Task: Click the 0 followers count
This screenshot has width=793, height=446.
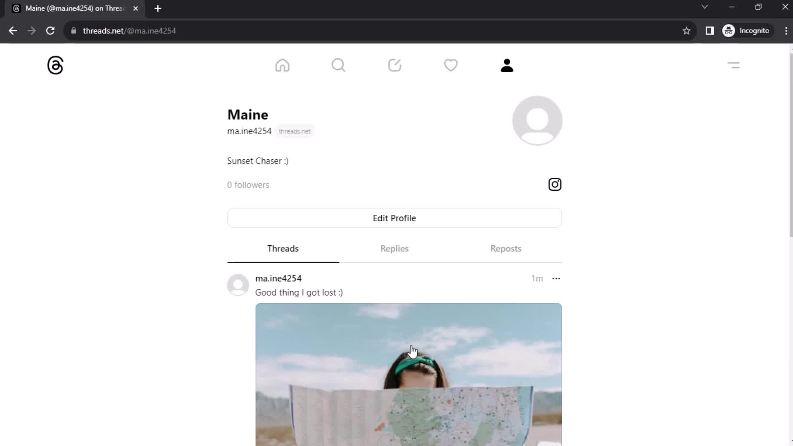Action: 248,185
